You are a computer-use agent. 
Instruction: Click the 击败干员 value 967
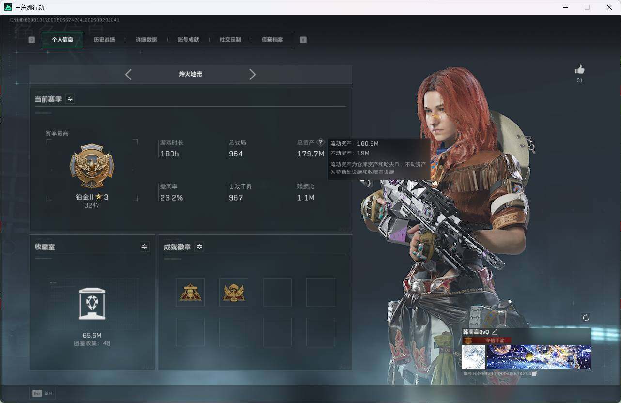click(x=236, y=198)
